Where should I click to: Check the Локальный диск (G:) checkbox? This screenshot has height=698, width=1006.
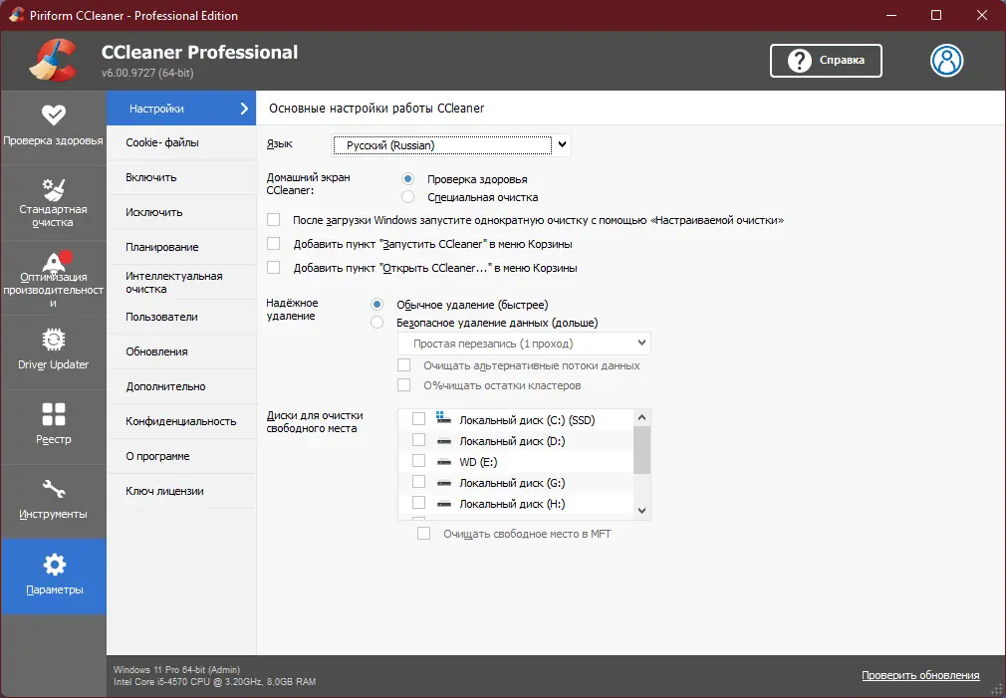coord(418,482)
